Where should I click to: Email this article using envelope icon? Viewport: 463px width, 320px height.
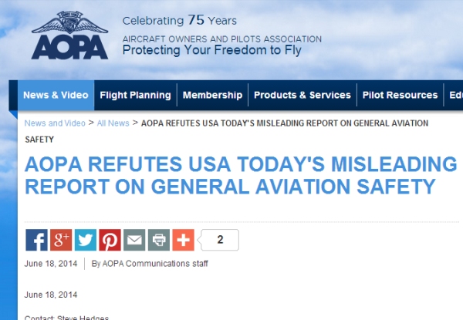[x=134, y=240]
